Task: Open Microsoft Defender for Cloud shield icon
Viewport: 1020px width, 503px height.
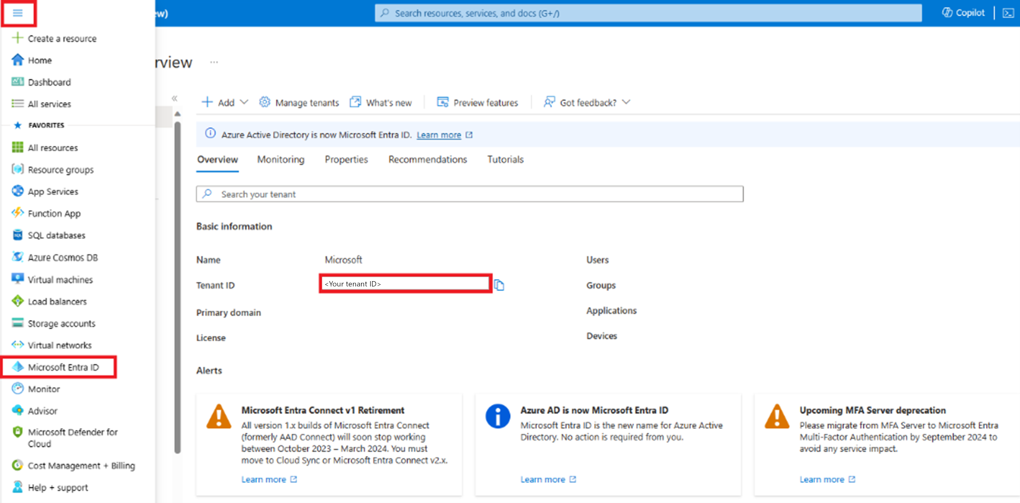Action: click(17, 432)
